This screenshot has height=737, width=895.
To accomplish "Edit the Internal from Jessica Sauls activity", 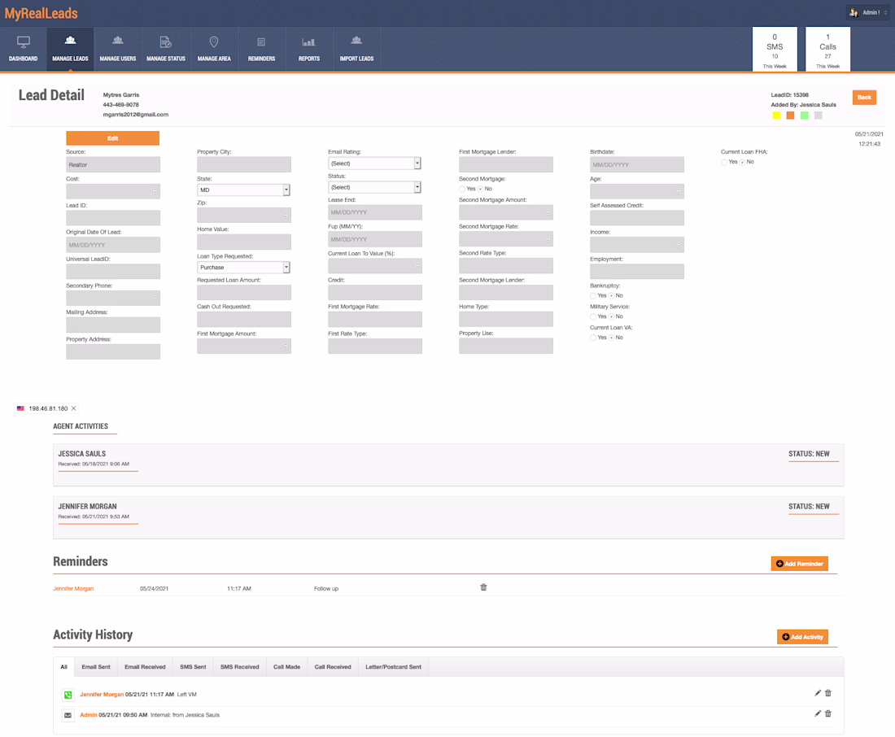I will pos(818,713).
